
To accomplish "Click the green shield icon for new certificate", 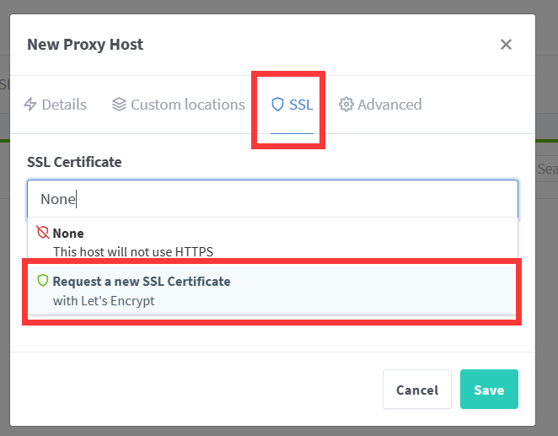I will coord(43,280).
